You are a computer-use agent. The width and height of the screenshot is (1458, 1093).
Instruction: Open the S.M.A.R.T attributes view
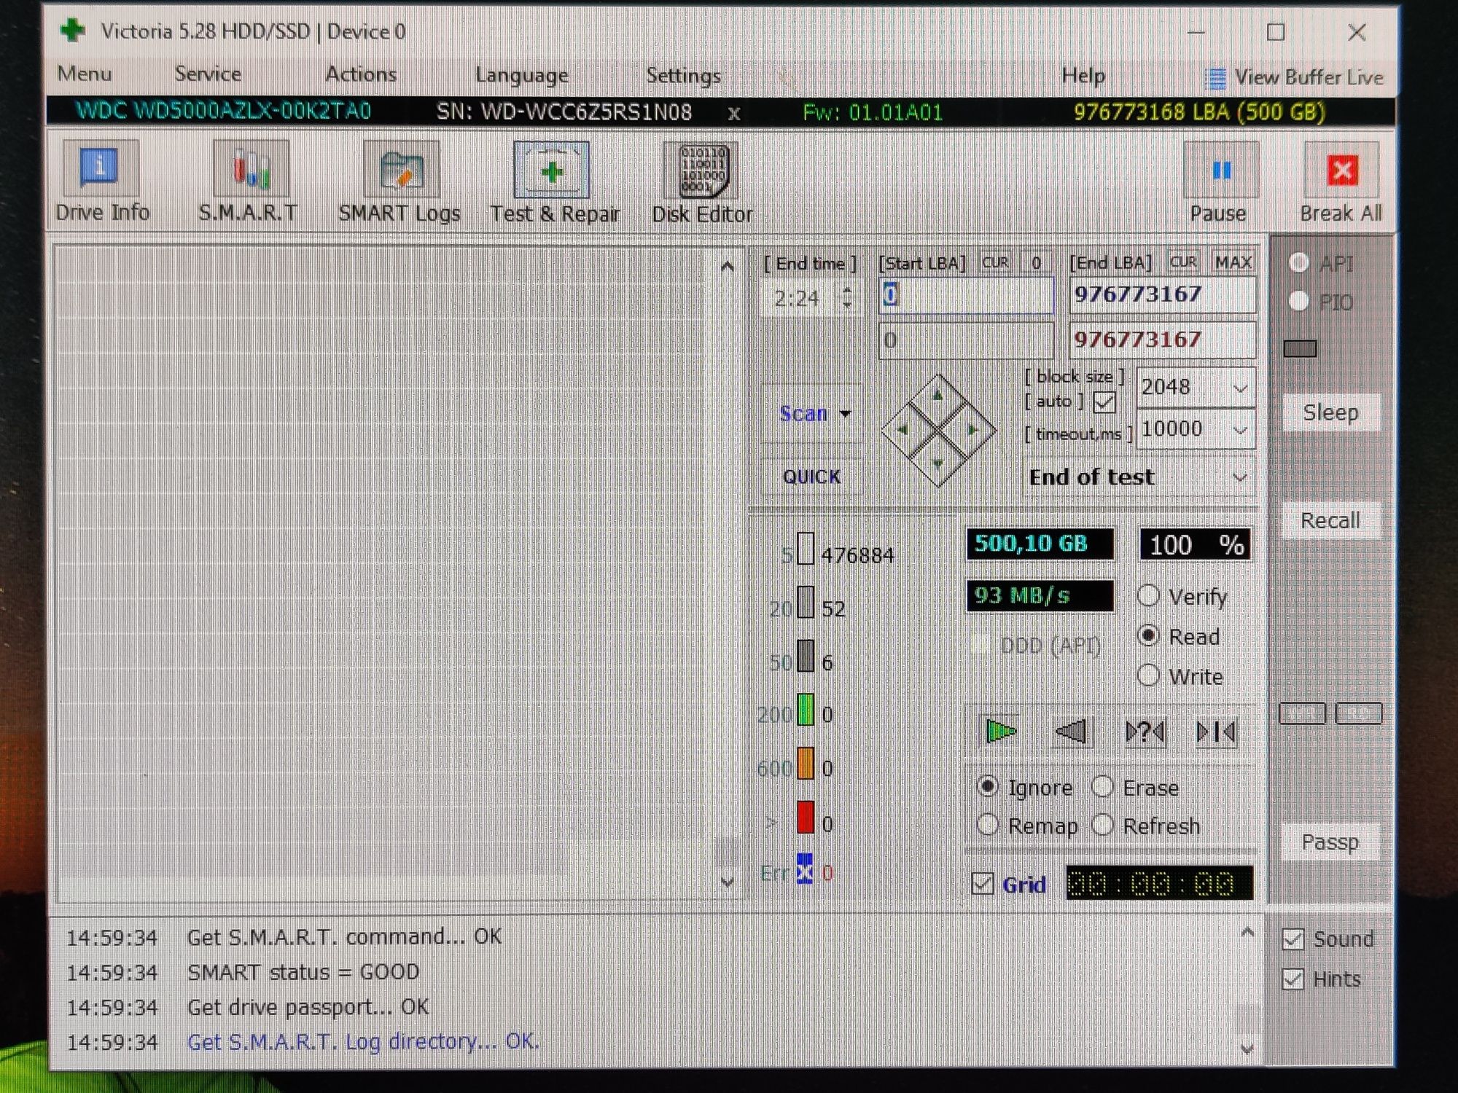point(251,169)
